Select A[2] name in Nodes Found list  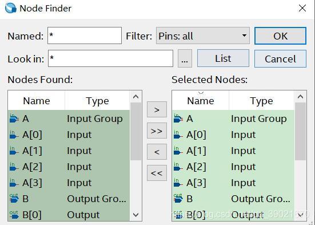coord(32,167)
